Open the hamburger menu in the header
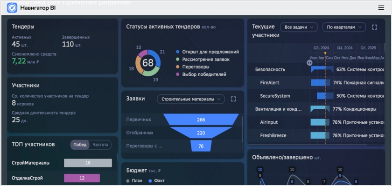The image size is (392, 186). click(381, 8)
